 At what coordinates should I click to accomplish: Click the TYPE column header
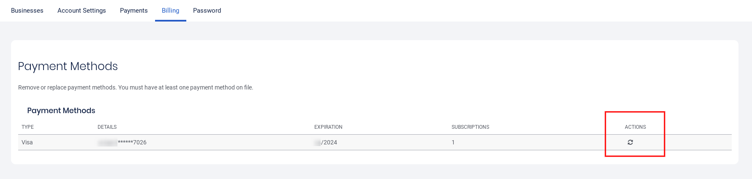tap(28, 127)
